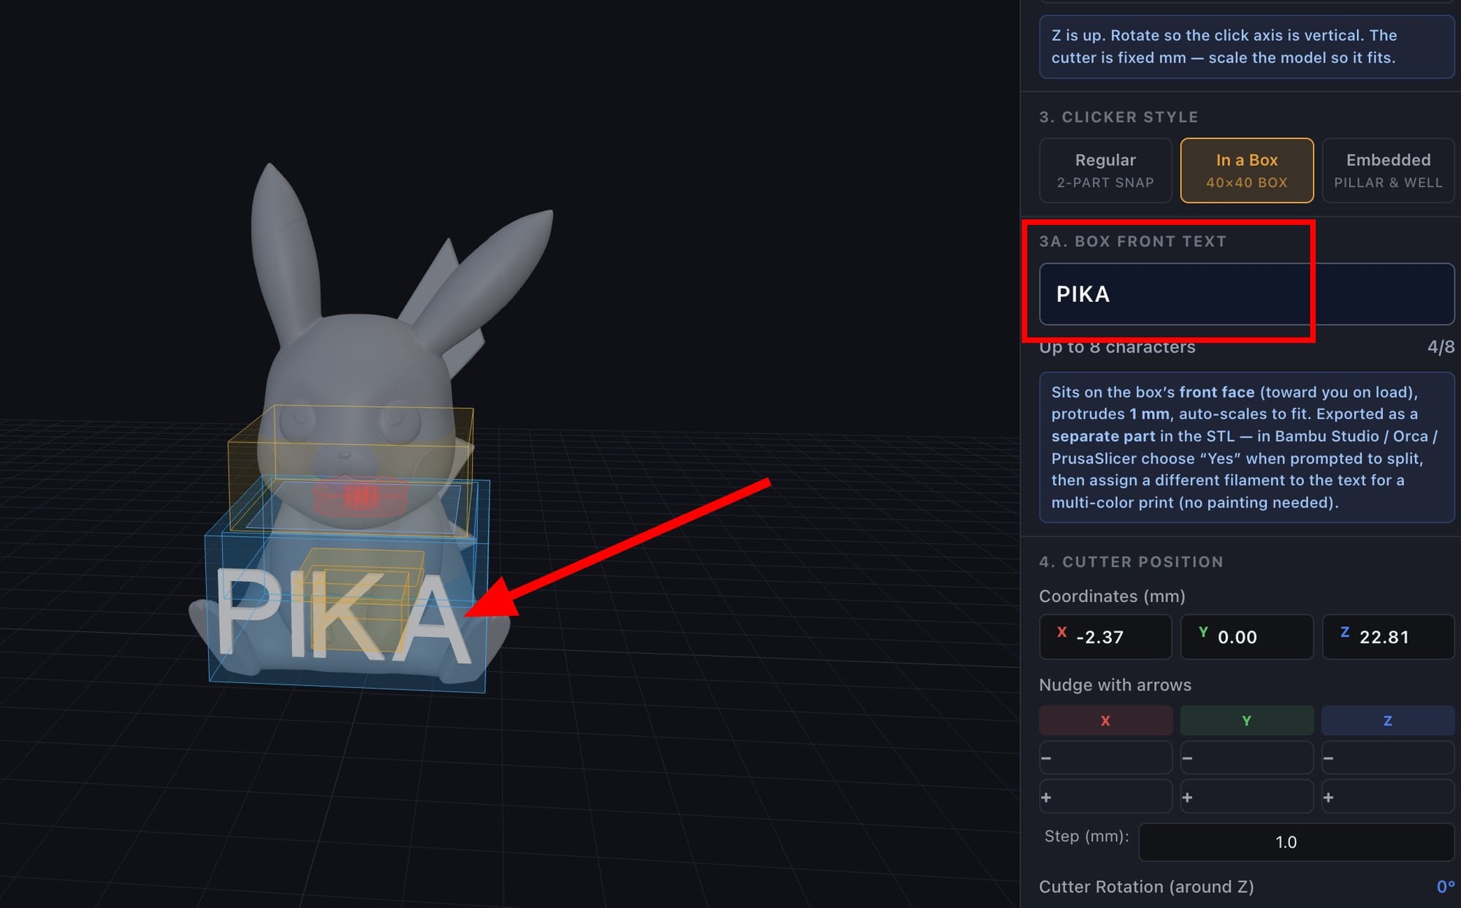1461x908 pixels.
Task: Nudge cutter minus on Z axis
Action: point(1388,758)
